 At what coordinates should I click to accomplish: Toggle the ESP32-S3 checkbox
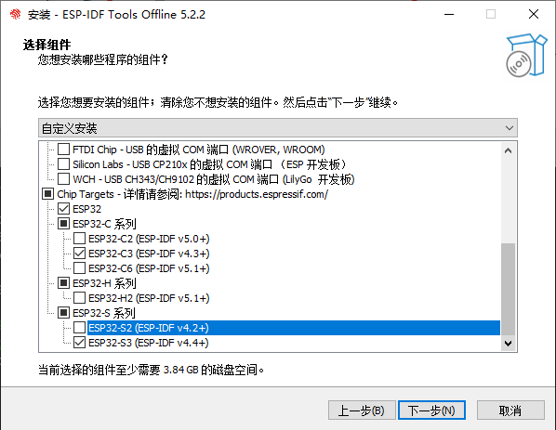tap(79, 343)
